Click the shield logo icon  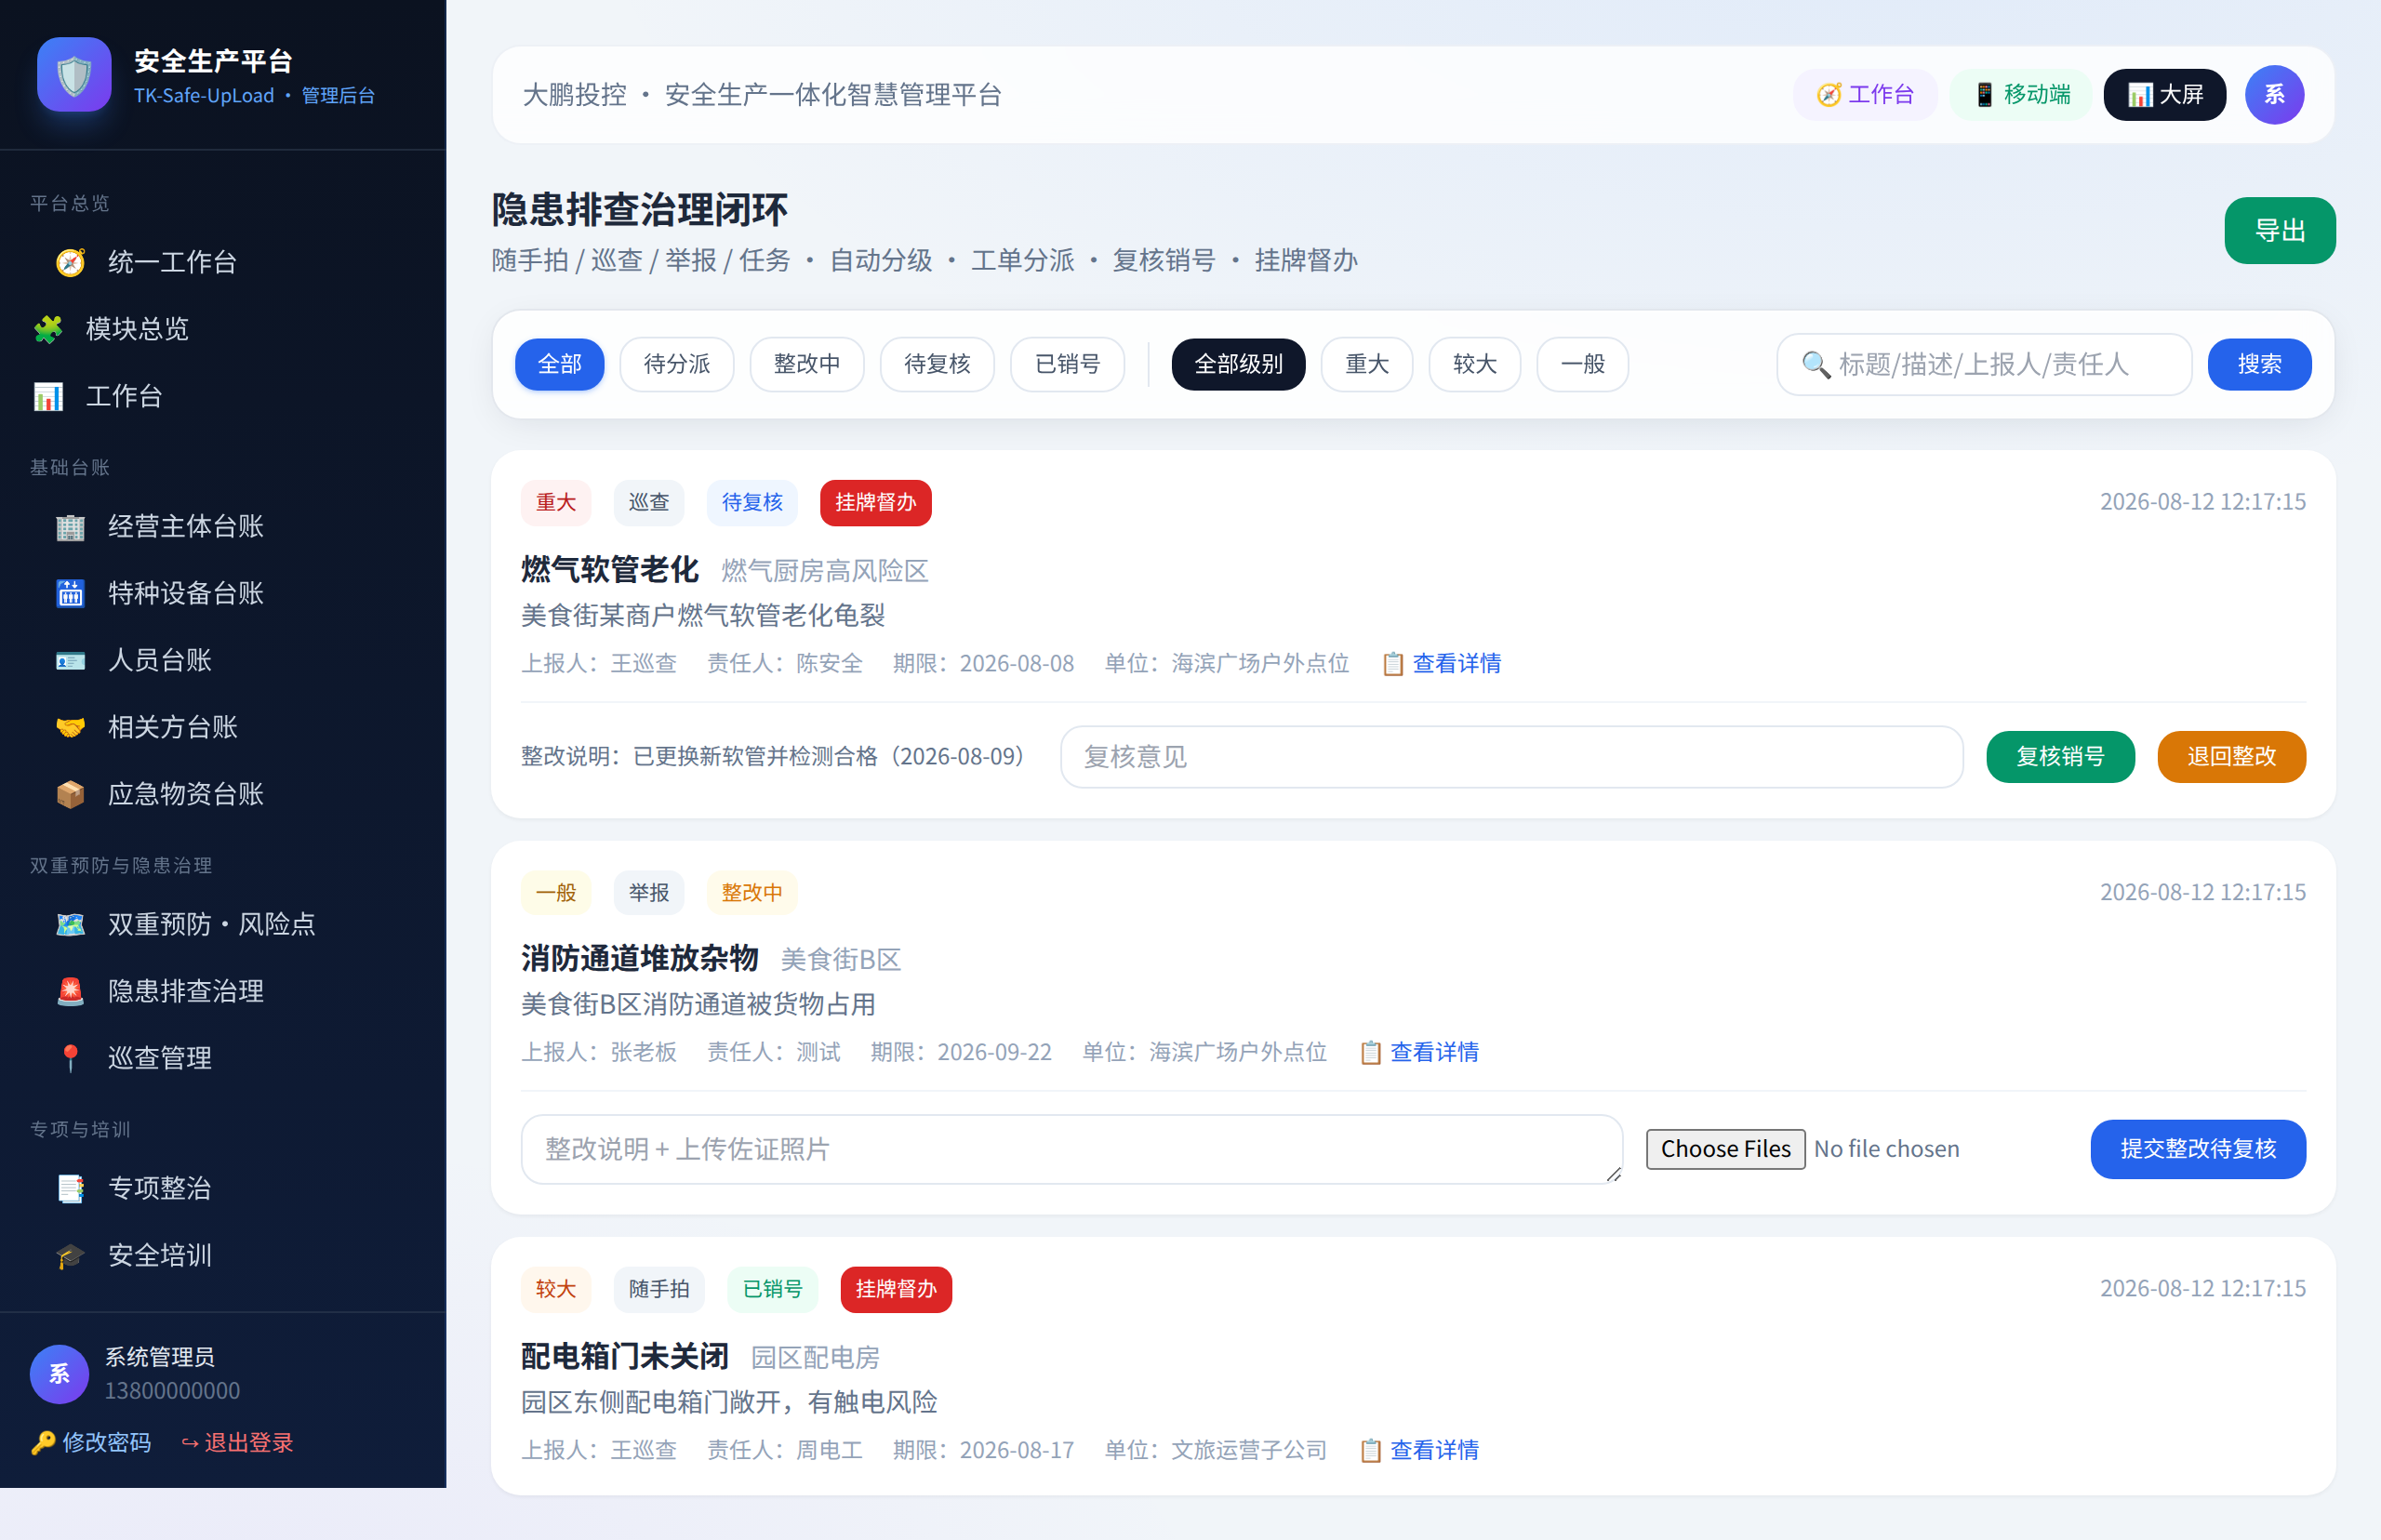click(74, 75)
